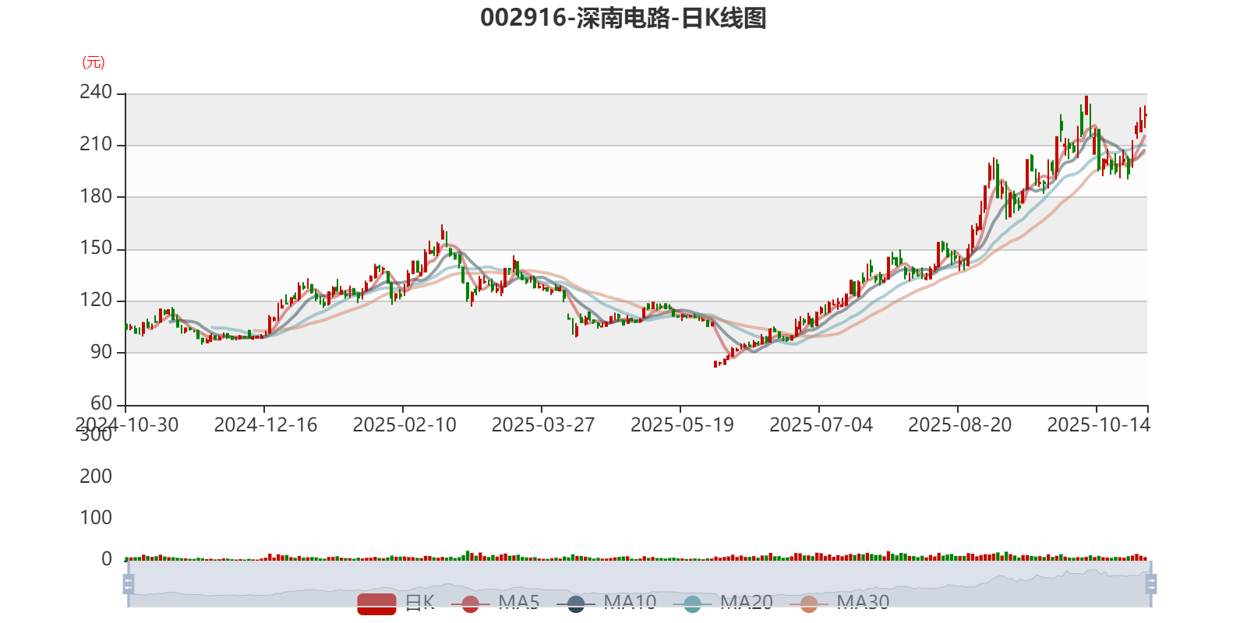The width and height of the screenshot is (1247, 623).
Task: Click the 2025-08-20 date axis label
Action: pos(959,424)
